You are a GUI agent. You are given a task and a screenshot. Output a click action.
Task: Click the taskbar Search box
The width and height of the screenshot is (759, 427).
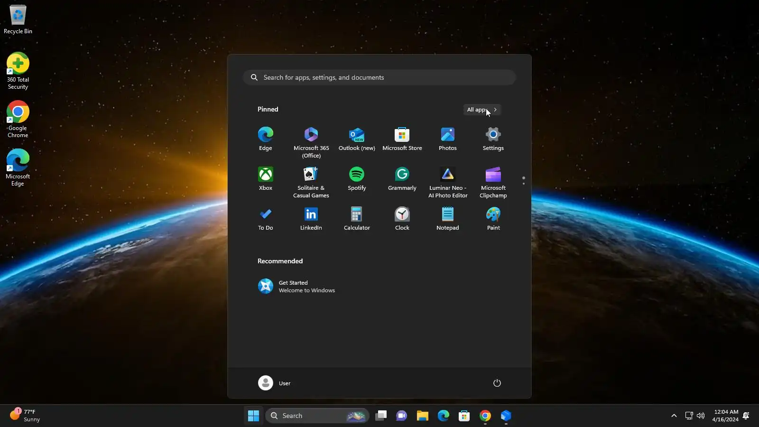(317, 416)
